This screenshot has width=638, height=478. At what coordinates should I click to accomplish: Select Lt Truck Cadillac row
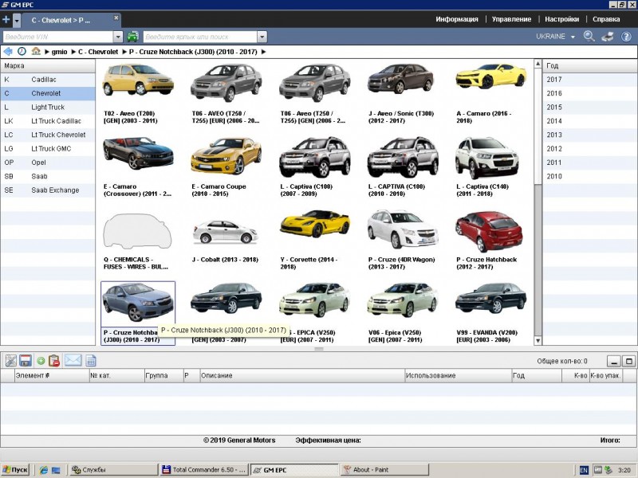click(48, 121)
